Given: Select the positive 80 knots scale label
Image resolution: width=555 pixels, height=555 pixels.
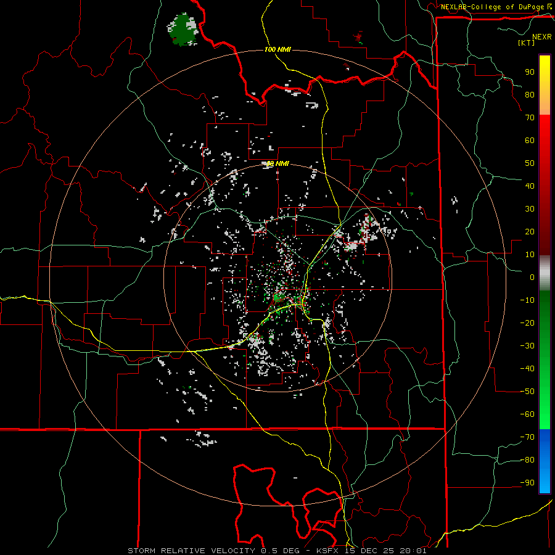Looking at the screenshot, I should 530,94.
